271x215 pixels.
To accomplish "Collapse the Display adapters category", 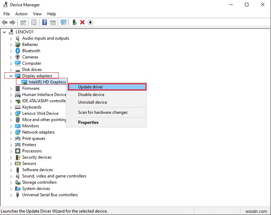I will (11, 76).
